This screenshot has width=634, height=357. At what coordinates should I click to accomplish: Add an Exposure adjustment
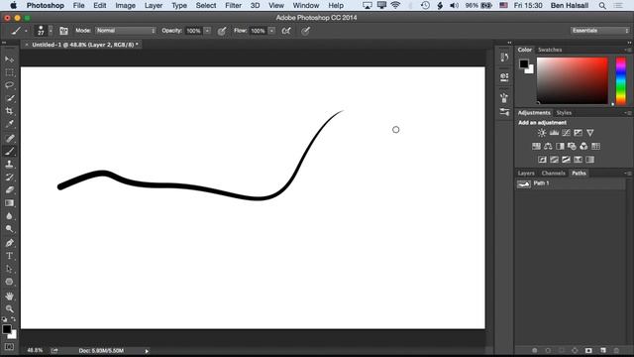coord(579,133)
